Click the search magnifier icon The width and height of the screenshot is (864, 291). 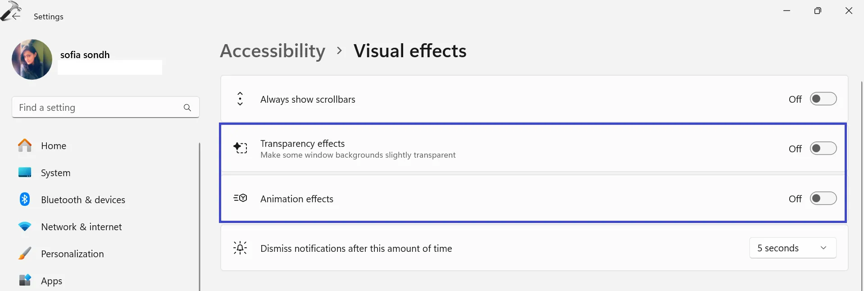coord(187,108)
